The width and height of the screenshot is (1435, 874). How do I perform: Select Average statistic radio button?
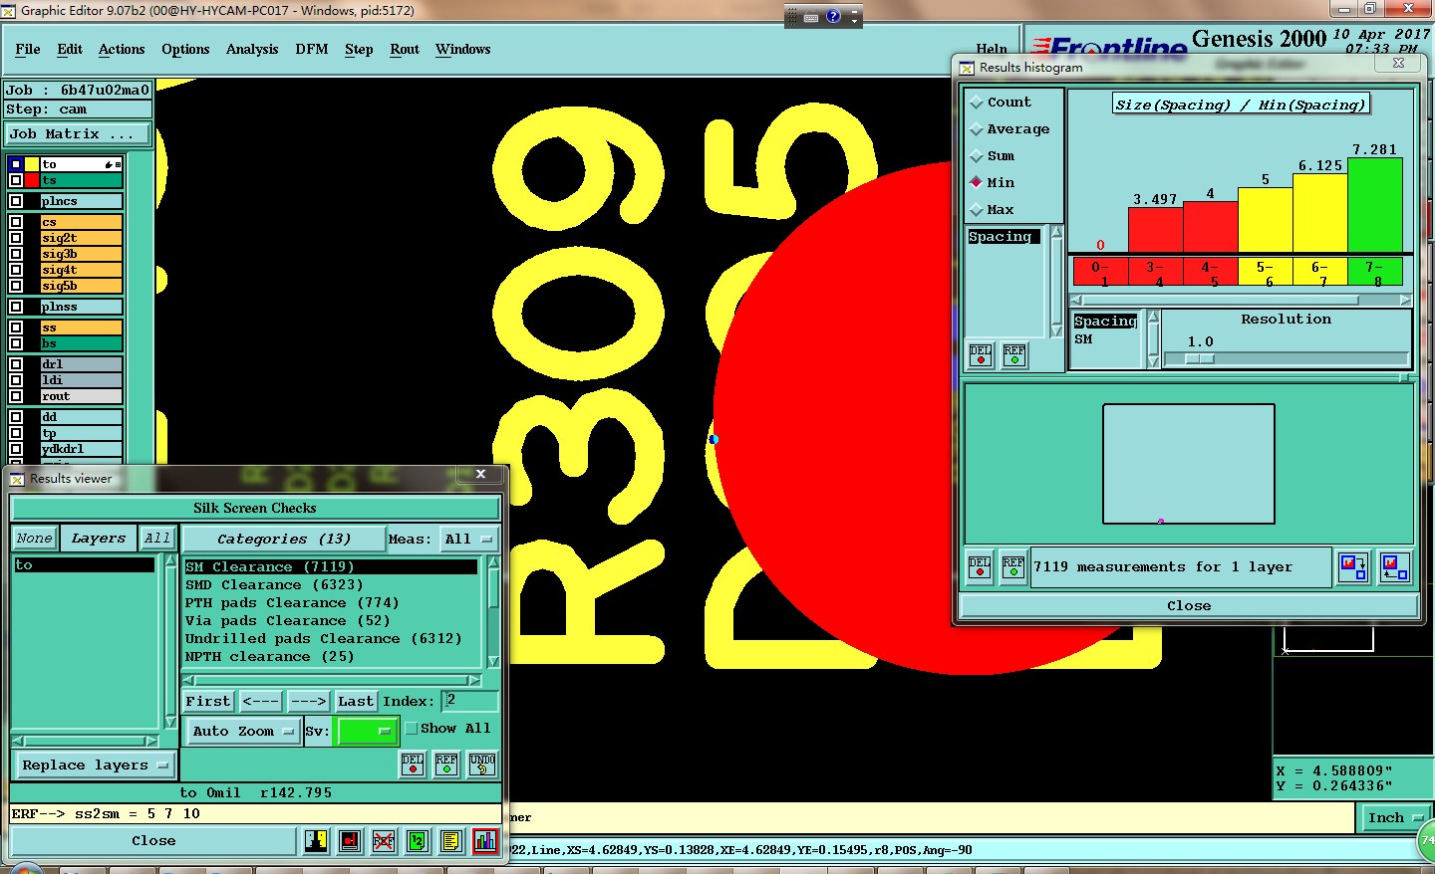coord(977,129)
